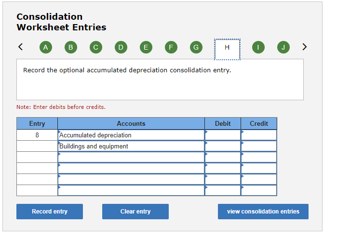The width and height of the screenshot is (337, 240).
Task: Go to entry F circle
Action: coord(171,47)
